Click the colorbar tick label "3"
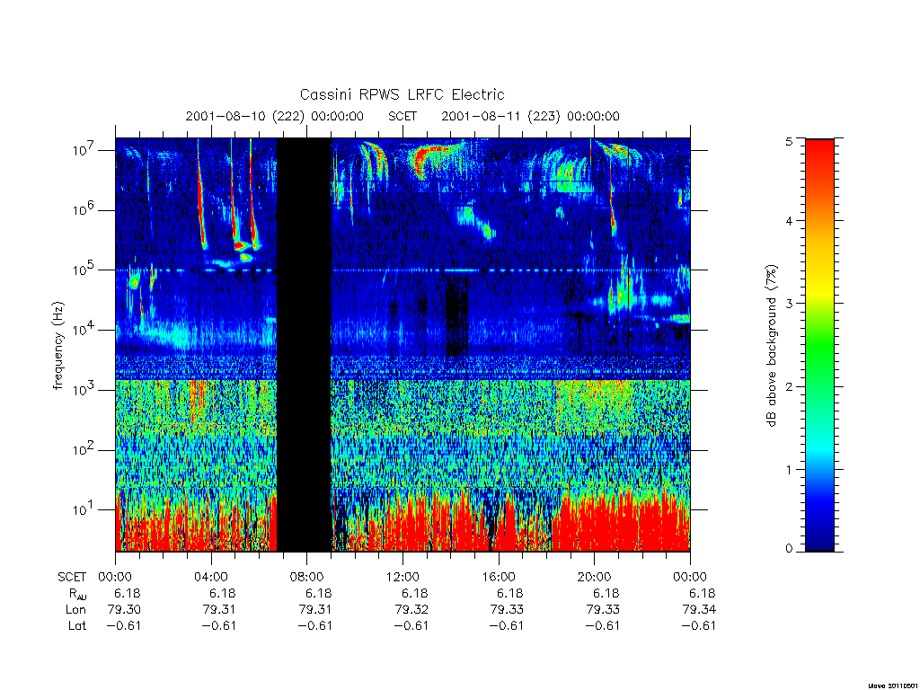Viewport: 920px width, 690px height. pos(789,304)
